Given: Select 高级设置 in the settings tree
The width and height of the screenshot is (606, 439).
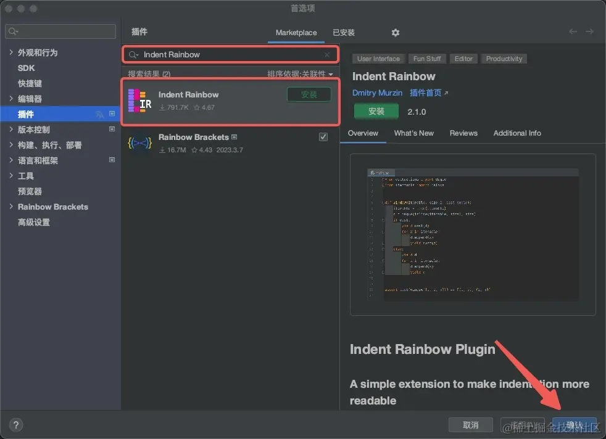Looking at the screenshot, I should (x=33, y=223).
